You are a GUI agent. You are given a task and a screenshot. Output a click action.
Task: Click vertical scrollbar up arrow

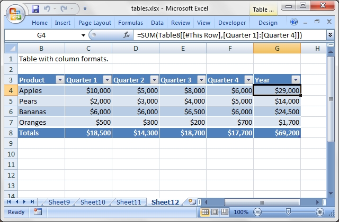331,52
